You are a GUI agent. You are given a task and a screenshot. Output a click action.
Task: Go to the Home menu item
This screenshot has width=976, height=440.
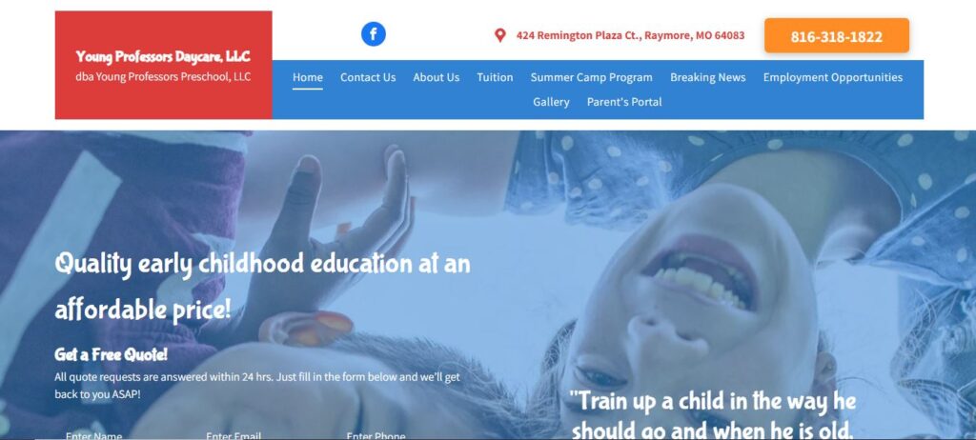[308, 77]
